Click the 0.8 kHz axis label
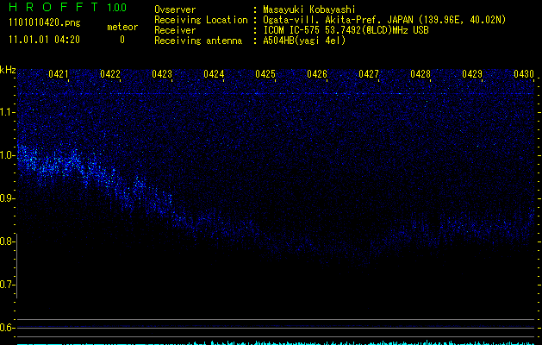Image resolution: width=542 pixels, height=345 pixels. point(7,241)
